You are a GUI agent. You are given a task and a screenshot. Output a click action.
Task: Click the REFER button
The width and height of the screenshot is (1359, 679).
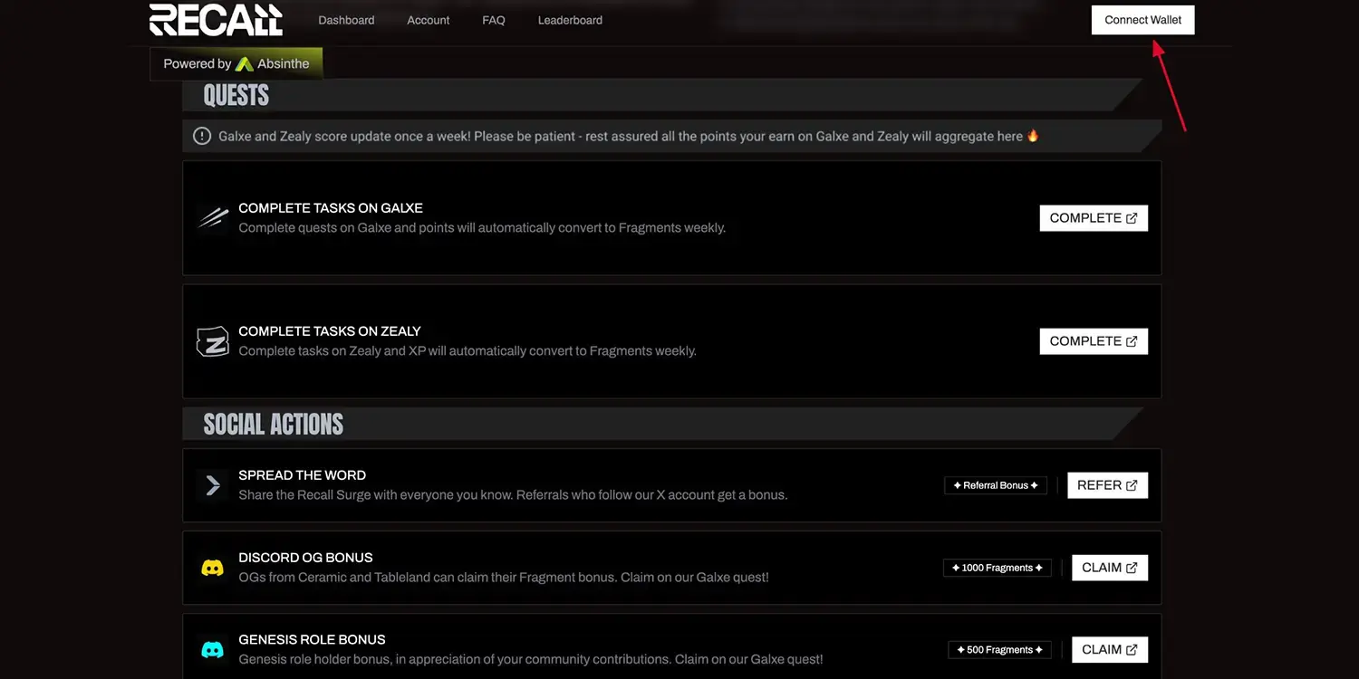pos(1107,485)
